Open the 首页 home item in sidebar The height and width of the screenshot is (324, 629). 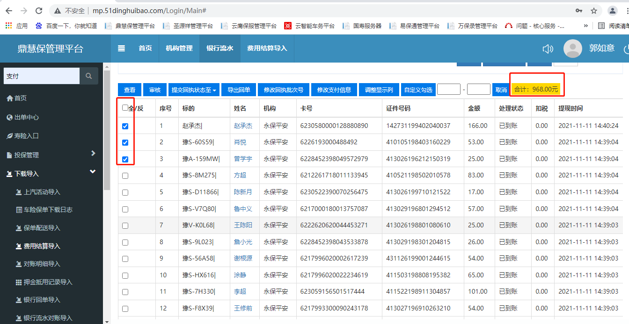(20, 98)
